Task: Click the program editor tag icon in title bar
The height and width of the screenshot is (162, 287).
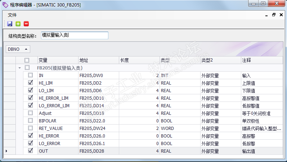Action: coord(5,5)
